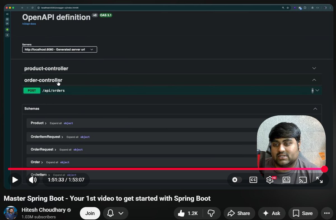Click the OAS 3.1 badge
The height and width of the screenshot is (220, 336).
[x=106, y=15]
